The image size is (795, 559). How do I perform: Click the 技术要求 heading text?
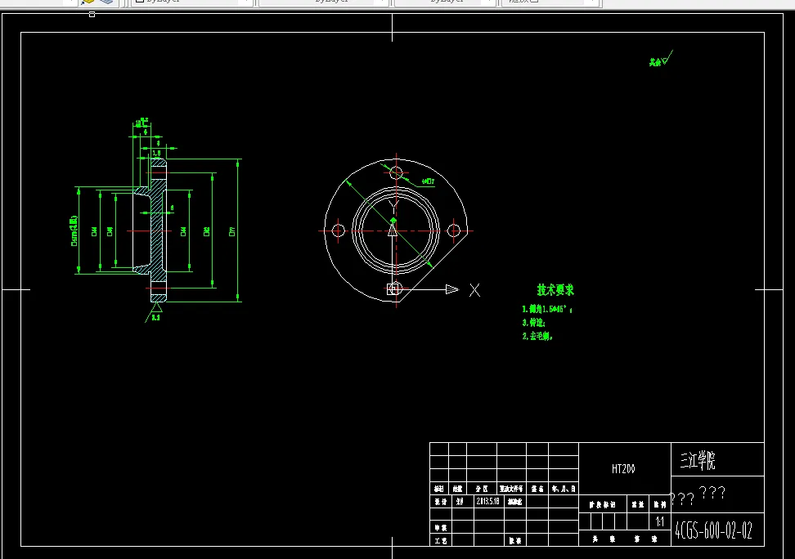click(555, 290)
